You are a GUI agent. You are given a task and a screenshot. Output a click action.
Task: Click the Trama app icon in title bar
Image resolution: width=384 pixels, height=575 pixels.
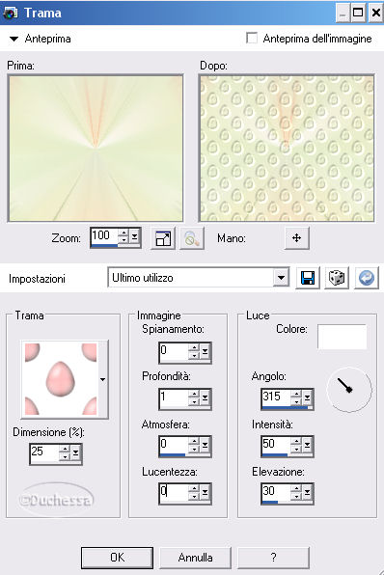click(x=11, y=13)
